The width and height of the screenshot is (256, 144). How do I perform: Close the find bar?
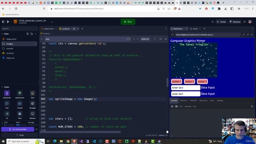tap(166, 39)
